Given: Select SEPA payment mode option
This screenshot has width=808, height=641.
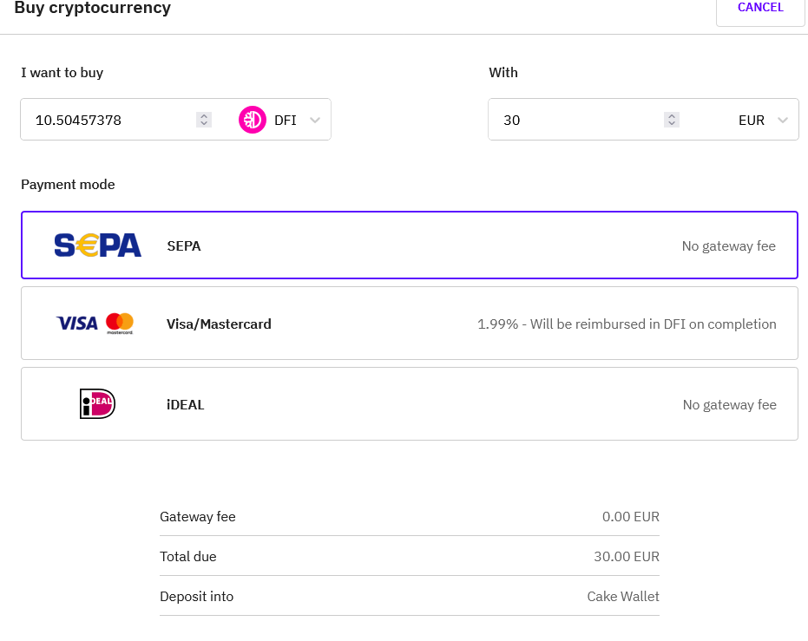Looking at the screenshot, I should coord(409,245).
